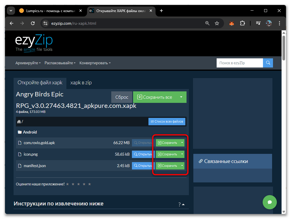The image size is (291, 219).
Task: Click the question mark help icon
Action: click(179, 204)
